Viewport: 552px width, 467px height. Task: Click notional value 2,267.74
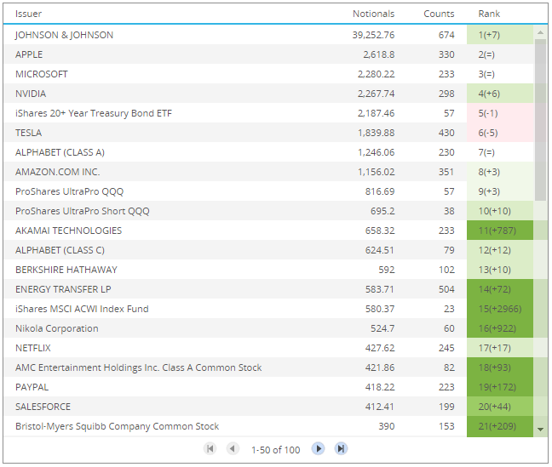point(377,94)
